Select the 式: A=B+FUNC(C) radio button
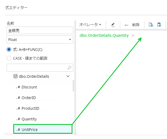Image resolution: width=167 pixels, height=139 pixels. point(9,49)
